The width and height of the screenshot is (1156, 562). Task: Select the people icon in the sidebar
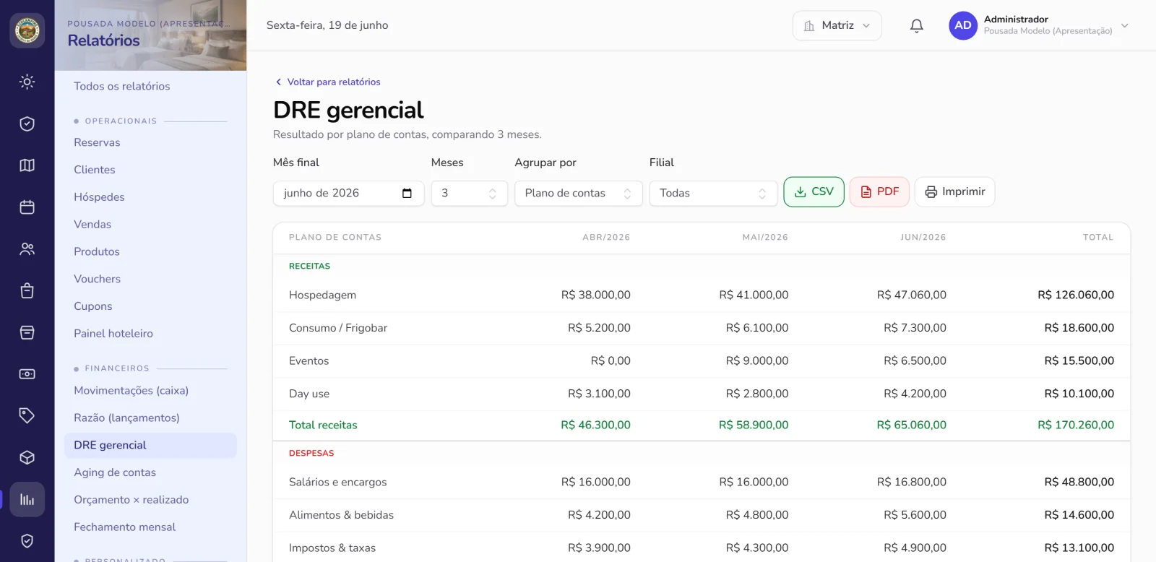point(27,249)
